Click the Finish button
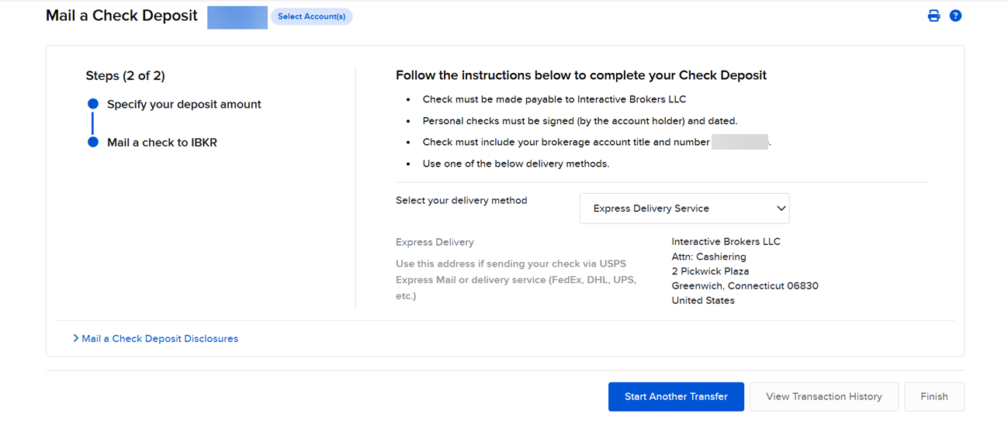 point(934,396)
